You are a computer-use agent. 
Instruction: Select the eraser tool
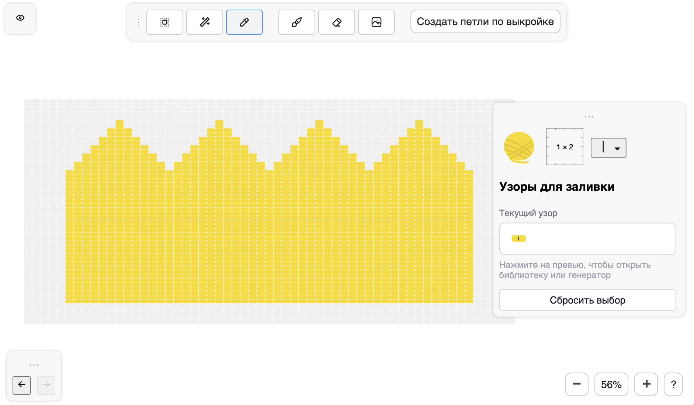[x=337, y=22]
